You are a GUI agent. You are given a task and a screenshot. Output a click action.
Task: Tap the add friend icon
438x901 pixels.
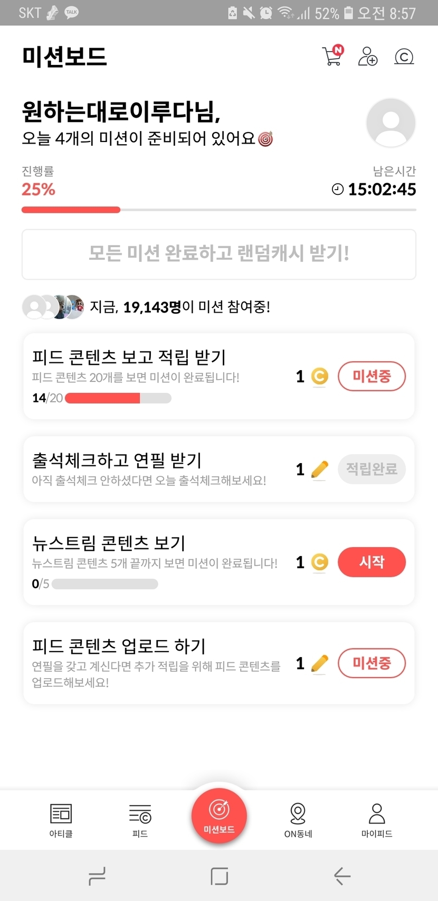(368, 56)
